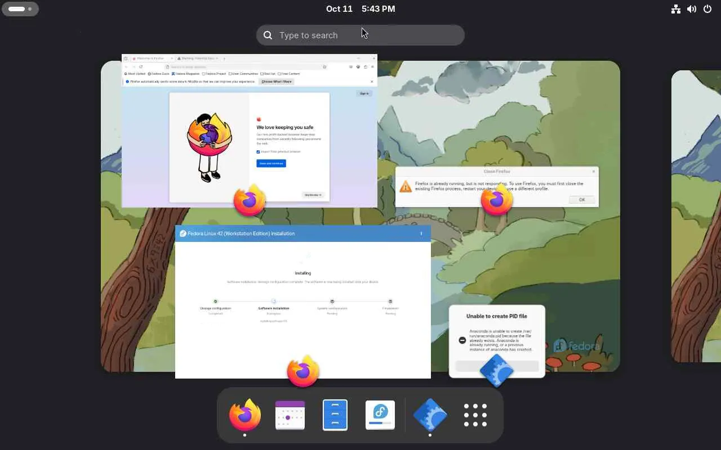Click the Finalization step icon

coord(390,301)
